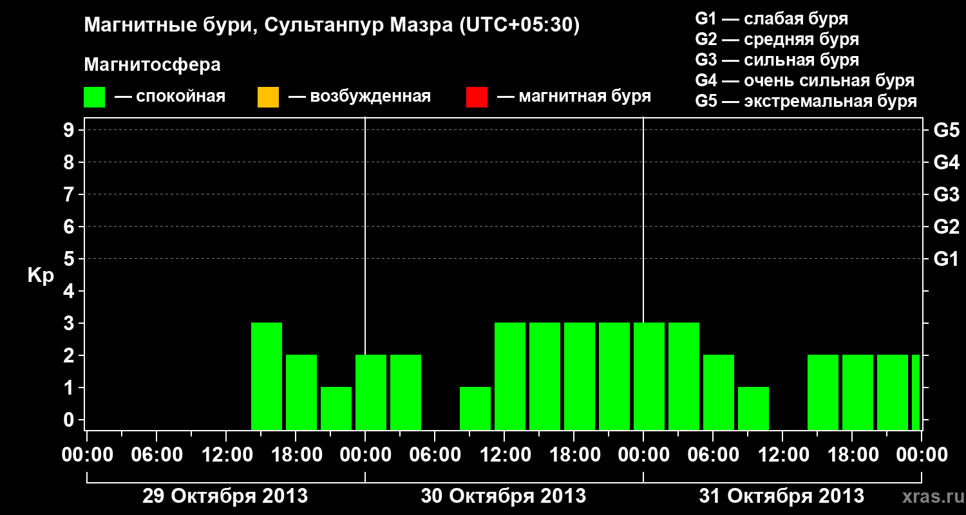The image size is (966, 515).
Task: Click the right-axis 'G3' scale label
Action: (946, 194)
